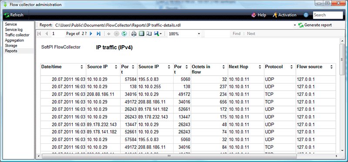348x162 pixels.
Task: Open page setup icon
Action: (x=149, y=34)
